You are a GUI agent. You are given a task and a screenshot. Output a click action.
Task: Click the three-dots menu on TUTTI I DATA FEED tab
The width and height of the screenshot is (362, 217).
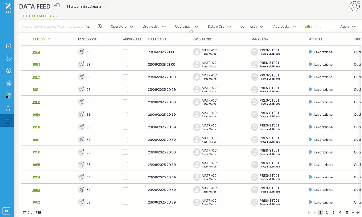[55, 16]
